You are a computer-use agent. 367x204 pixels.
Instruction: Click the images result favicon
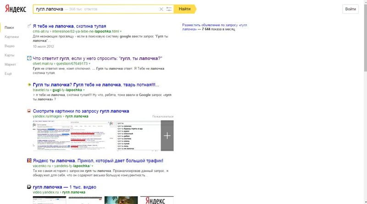tap(29, 111)
